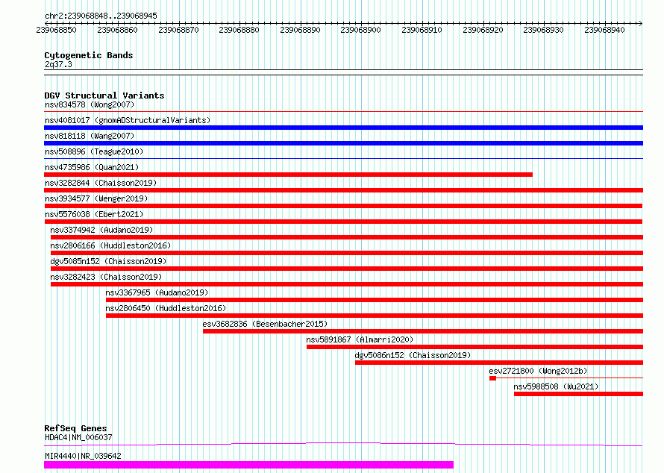Click ruler position 239068890
Screen dimensions: 664x473
pyautogui.click(x=300, y=30)
